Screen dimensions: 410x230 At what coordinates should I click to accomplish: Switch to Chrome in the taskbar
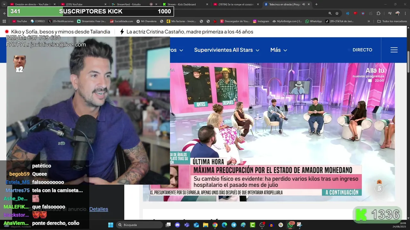(215, 225)
